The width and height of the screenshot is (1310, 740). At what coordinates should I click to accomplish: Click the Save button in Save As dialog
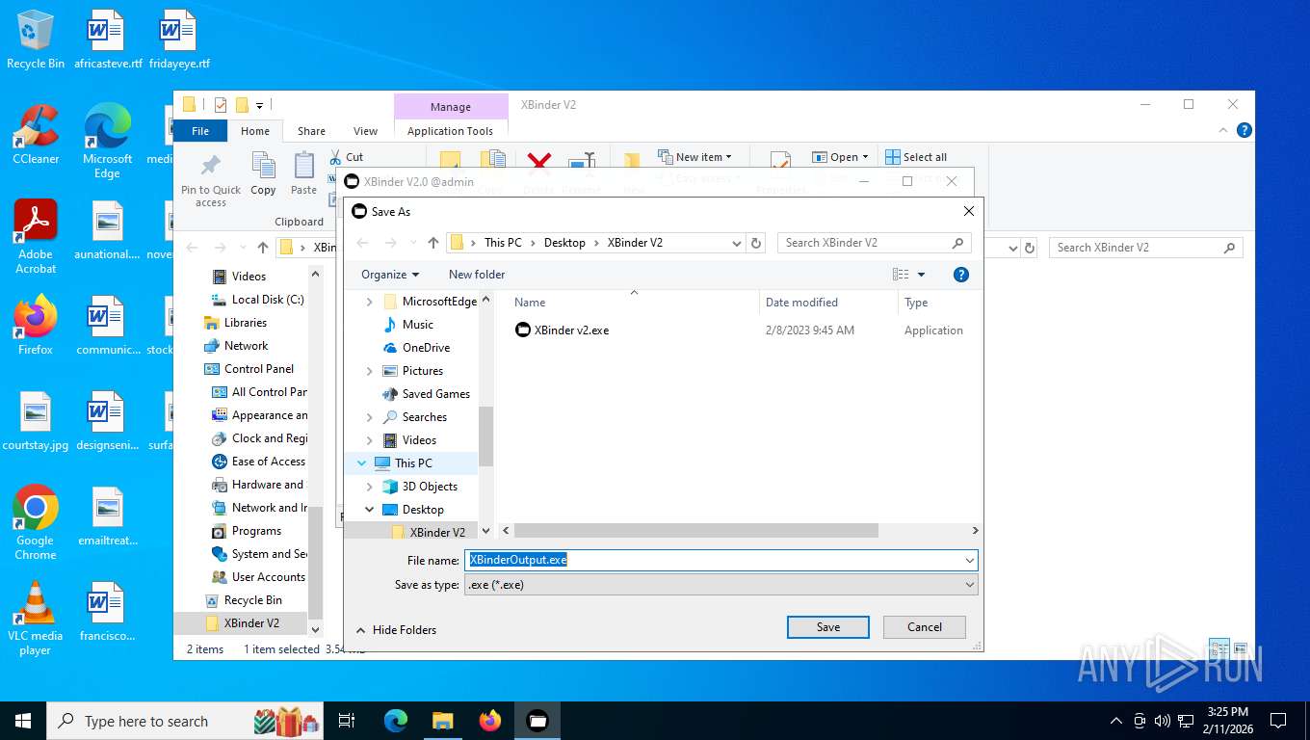pyautogui.click(x=828, y=627)
